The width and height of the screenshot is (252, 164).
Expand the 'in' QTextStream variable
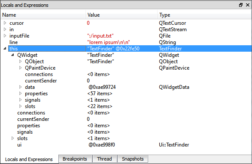tap(5, 29)
